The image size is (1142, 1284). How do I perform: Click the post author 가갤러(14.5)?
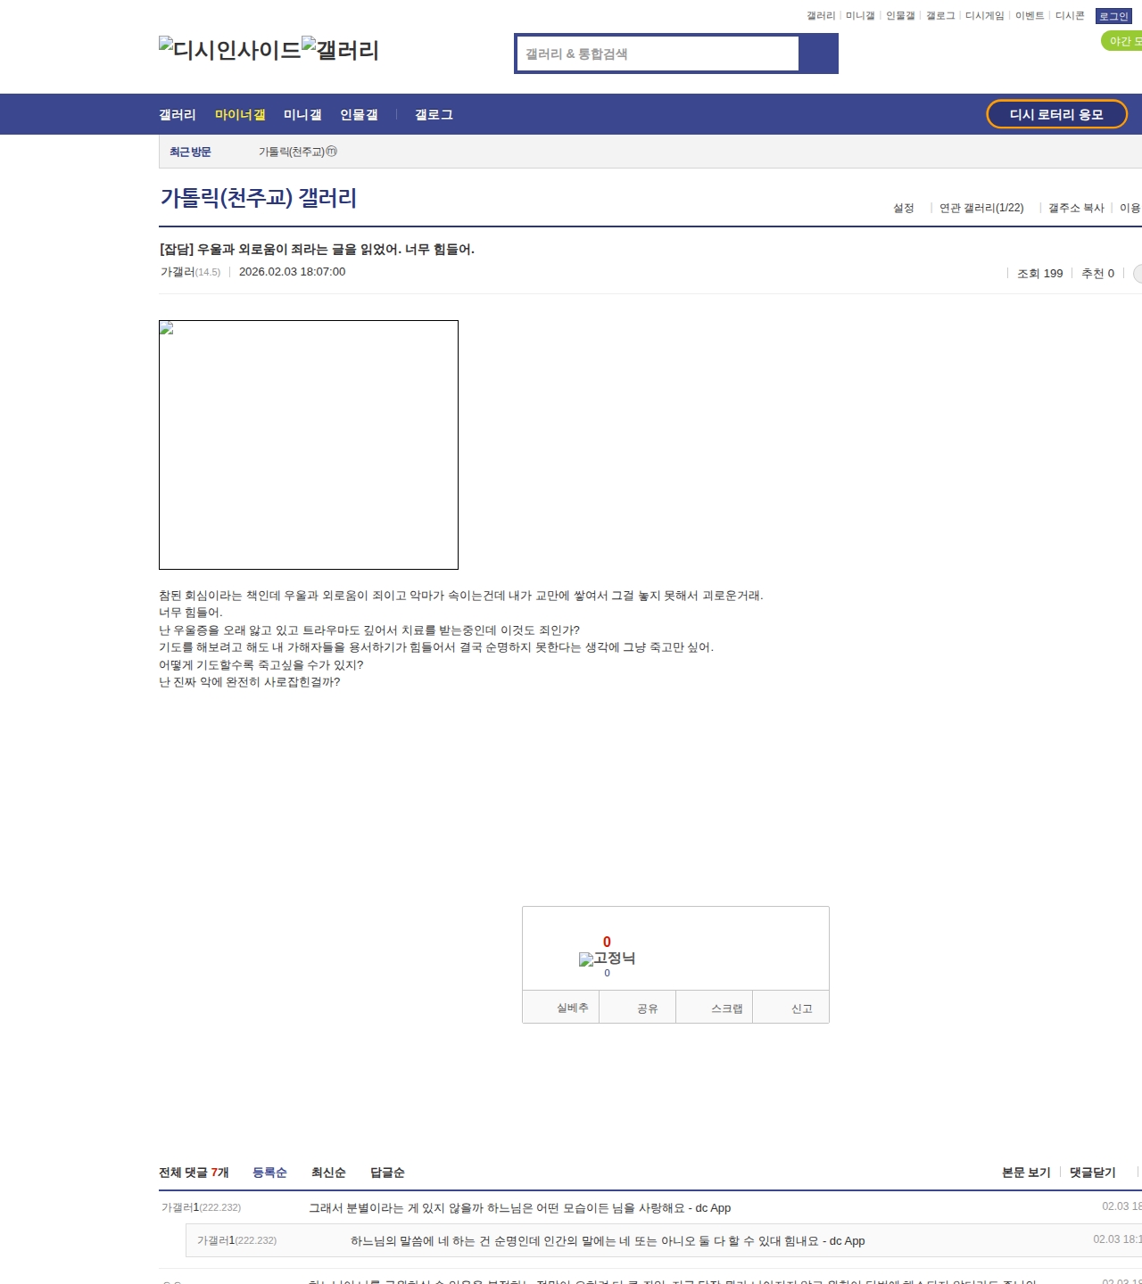[190, 272]
